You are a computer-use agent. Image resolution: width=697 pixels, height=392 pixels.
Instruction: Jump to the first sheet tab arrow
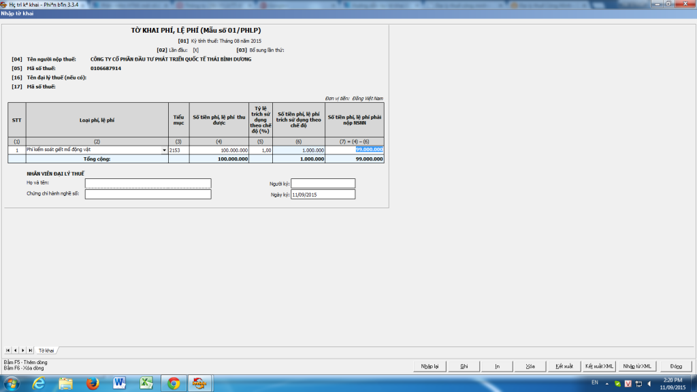click(x=8, y=350)
